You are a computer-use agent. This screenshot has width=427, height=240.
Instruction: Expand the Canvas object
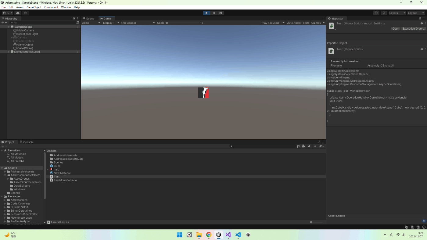(x=12, y=38)
